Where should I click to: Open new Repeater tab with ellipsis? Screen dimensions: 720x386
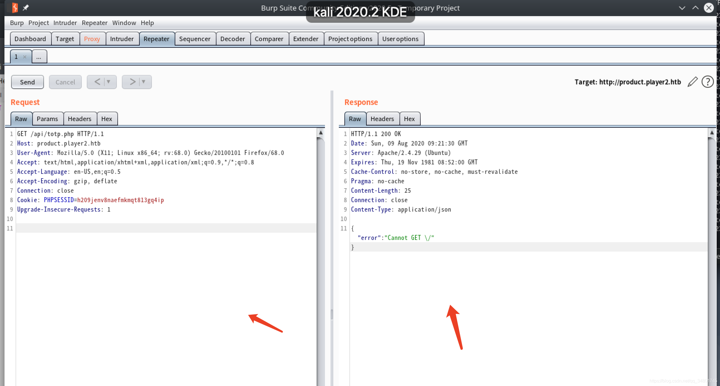click(x=39, y=57)
